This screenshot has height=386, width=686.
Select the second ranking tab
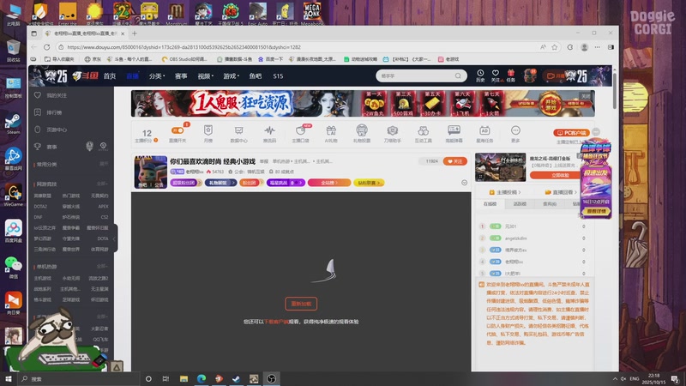[x=520, y=204]
